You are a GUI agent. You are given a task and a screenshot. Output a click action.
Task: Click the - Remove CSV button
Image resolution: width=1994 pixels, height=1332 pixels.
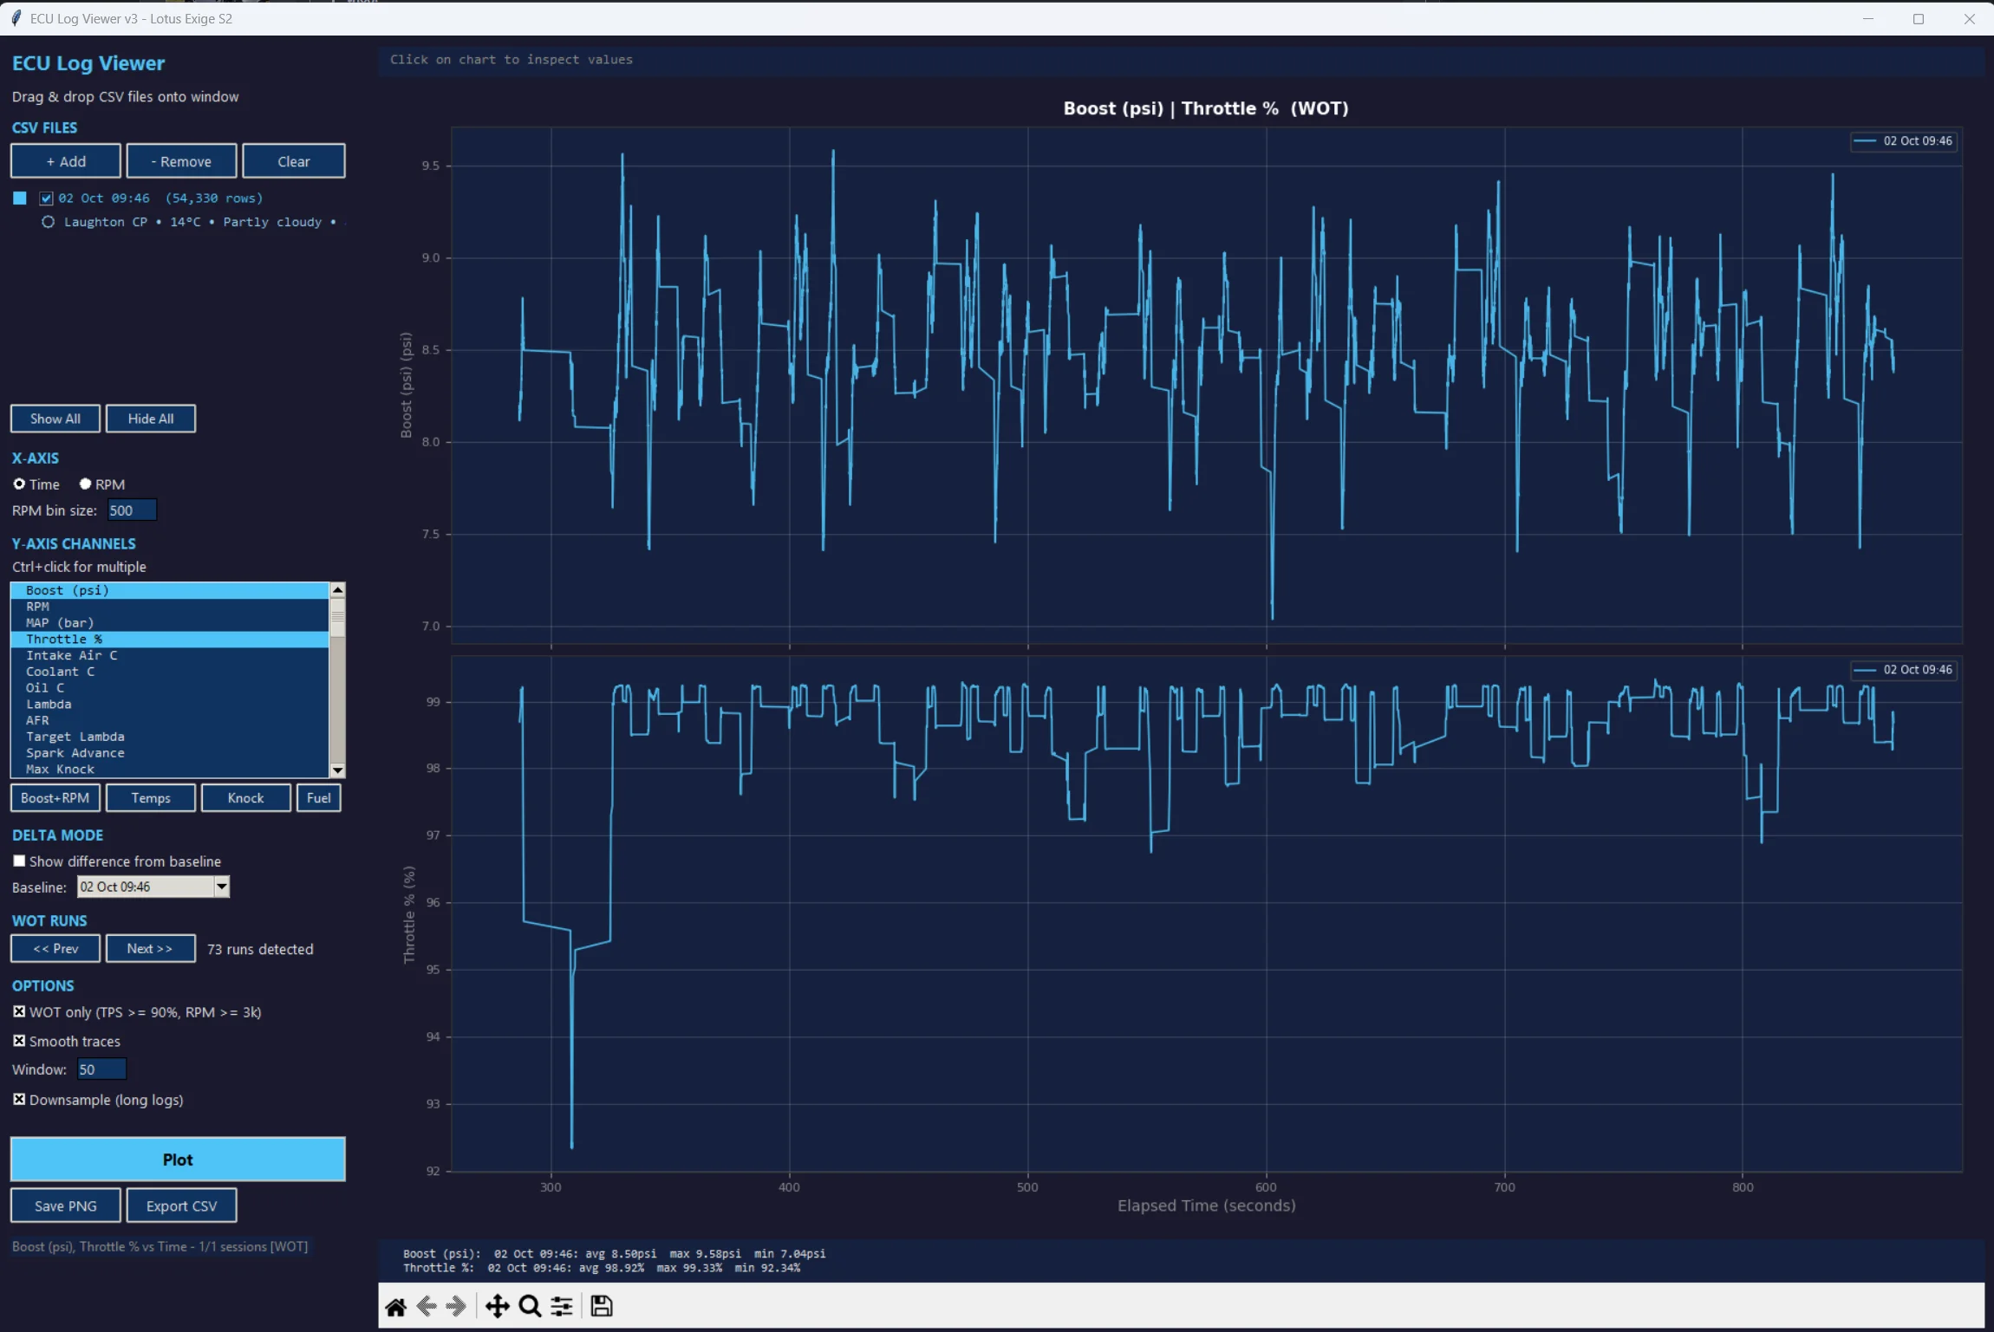pyautogui.click(x=181, y=161)
